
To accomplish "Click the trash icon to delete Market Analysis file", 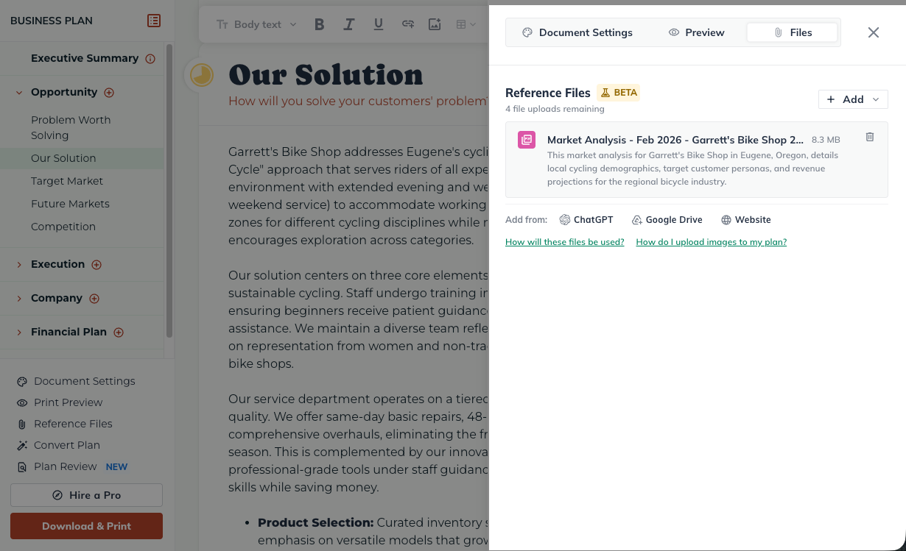I will (870, 138).
